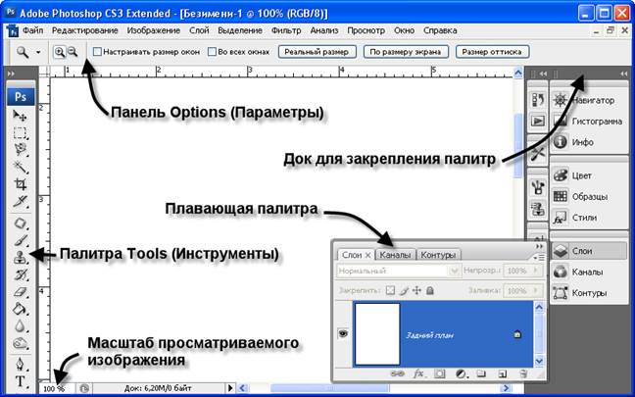
Task: Open the Clone Source dock icon
Action: click(538, 209)
